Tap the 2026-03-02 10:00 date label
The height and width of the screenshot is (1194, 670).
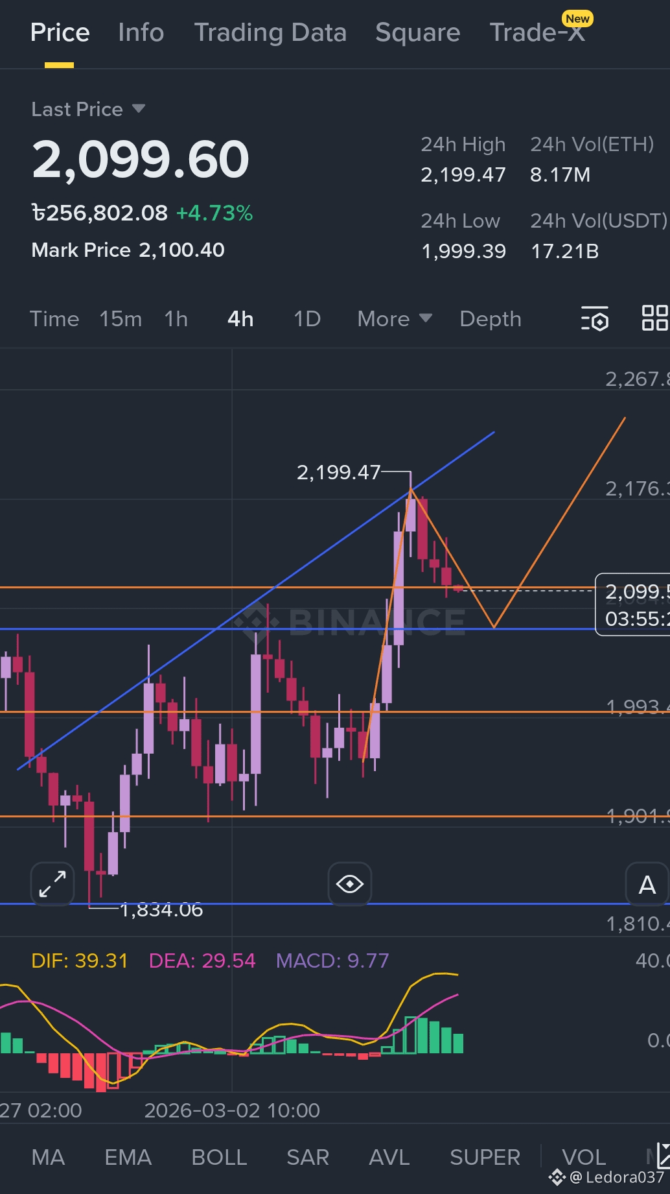[x=232, y=1110]
